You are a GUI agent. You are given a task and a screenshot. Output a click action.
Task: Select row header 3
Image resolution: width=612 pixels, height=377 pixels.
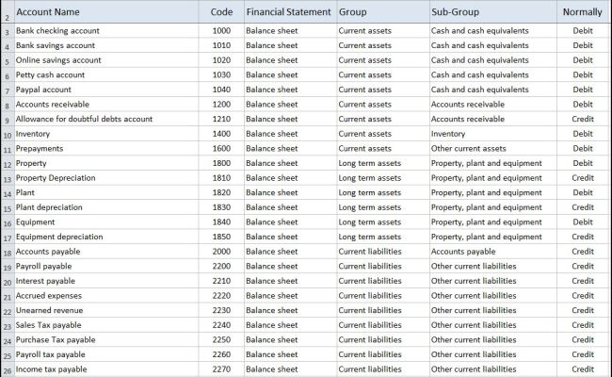[7, 31]
